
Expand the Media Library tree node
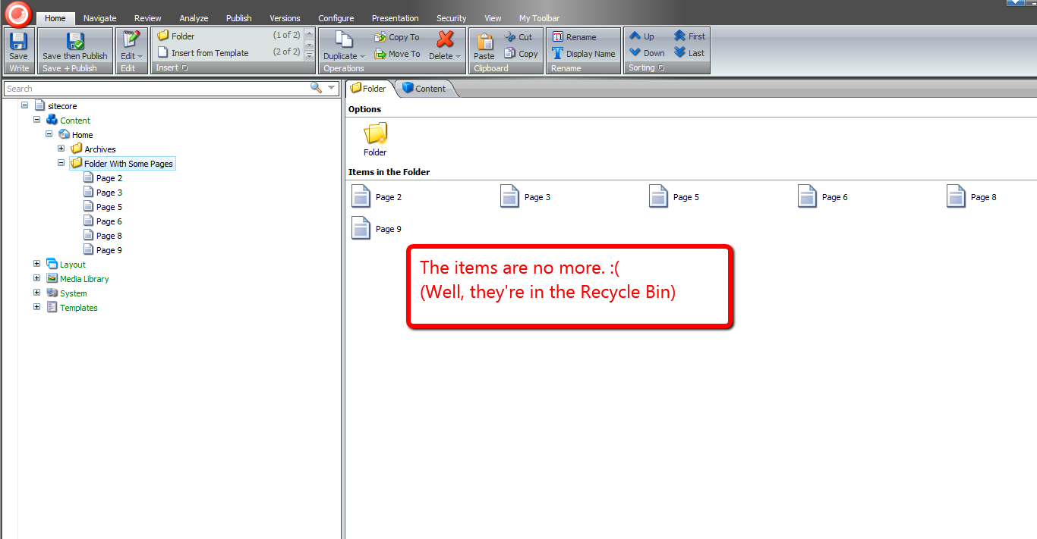[37, 278]
